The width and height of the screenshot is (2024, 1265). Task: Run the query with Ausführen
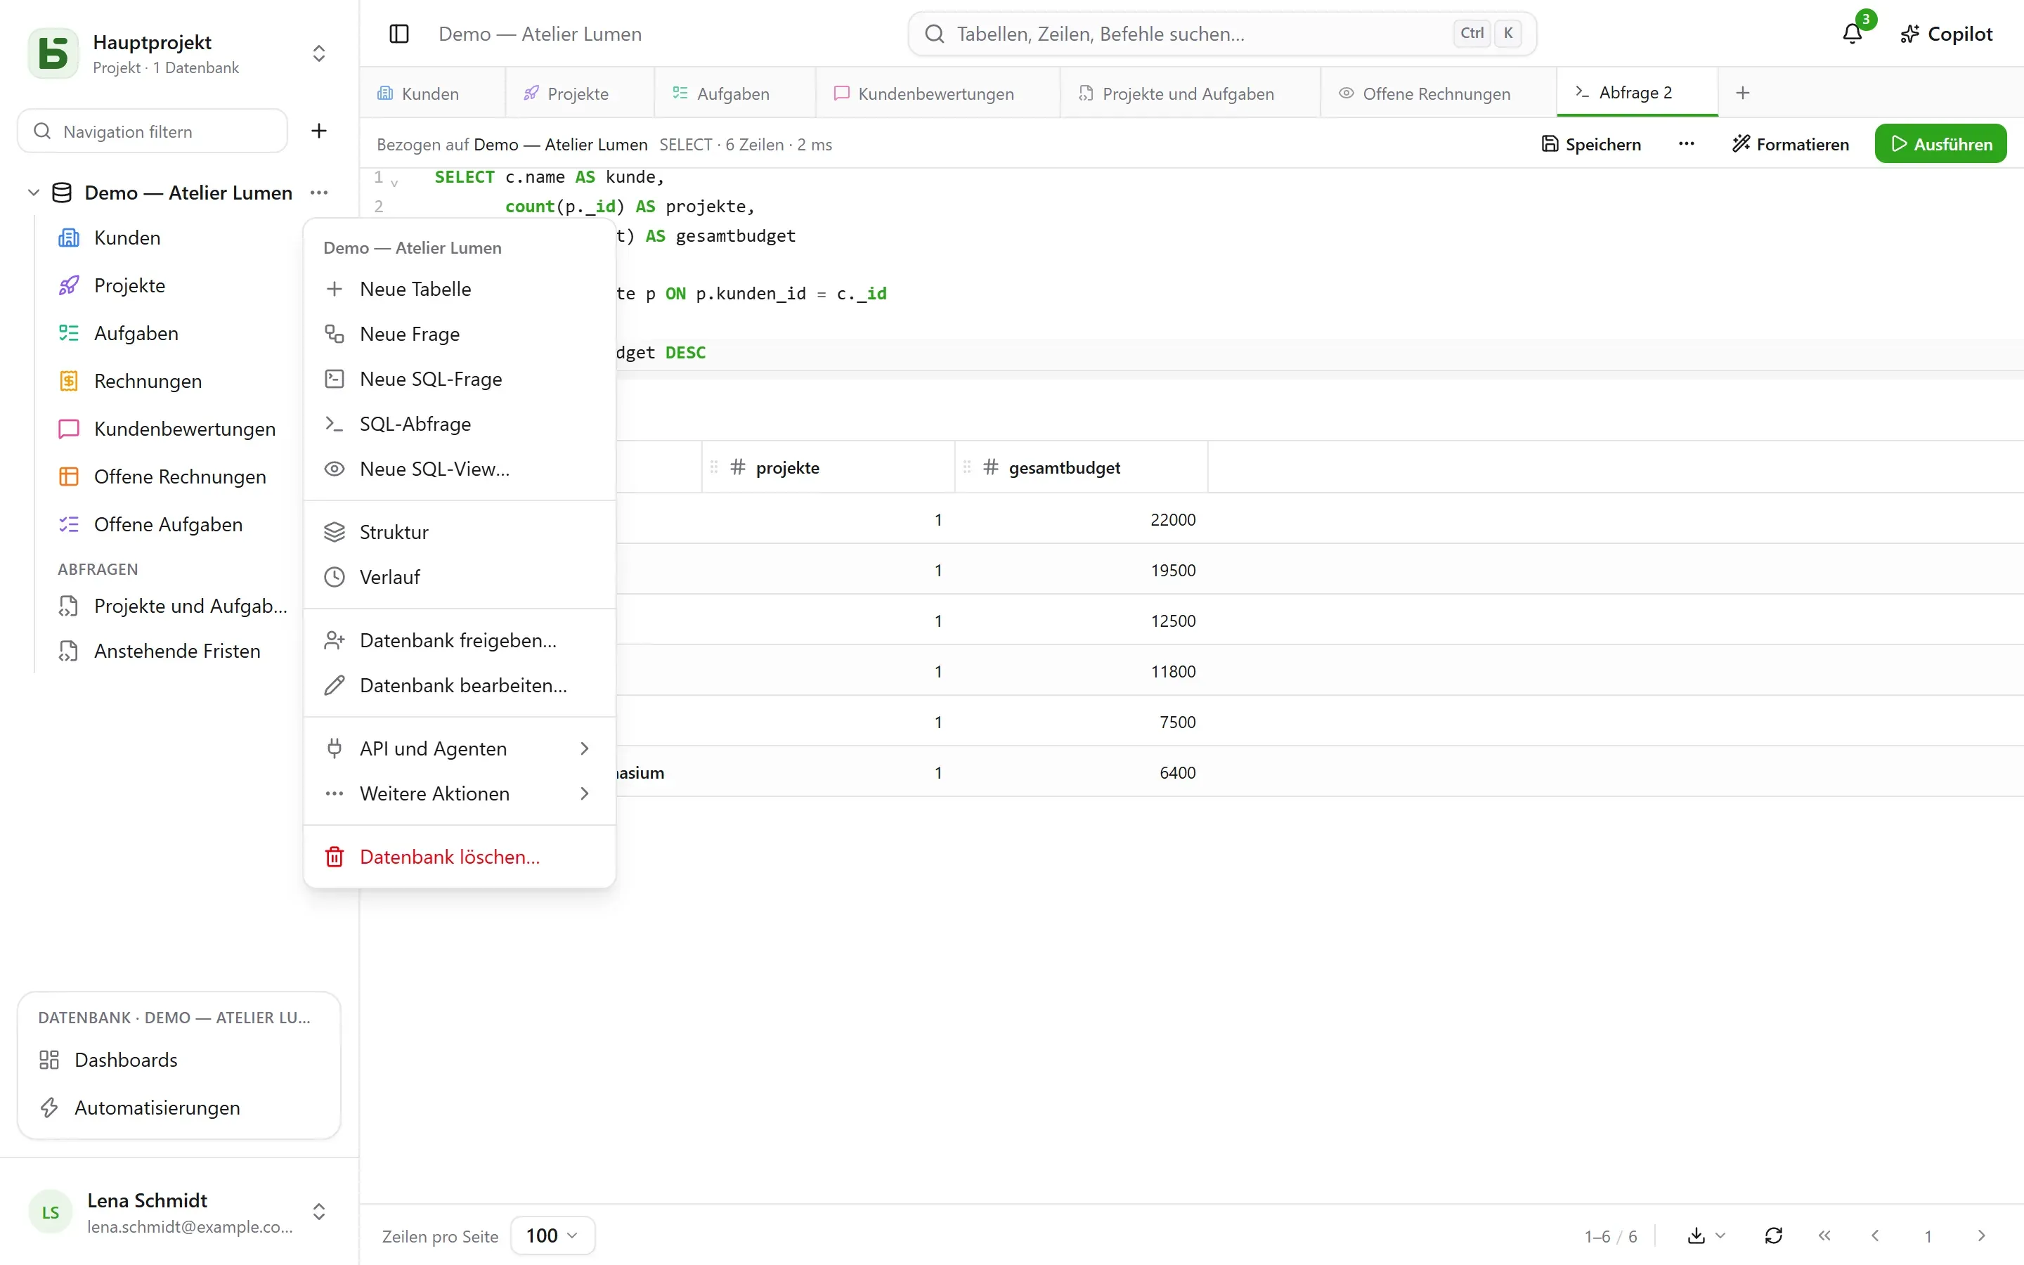coord(1940,144)
